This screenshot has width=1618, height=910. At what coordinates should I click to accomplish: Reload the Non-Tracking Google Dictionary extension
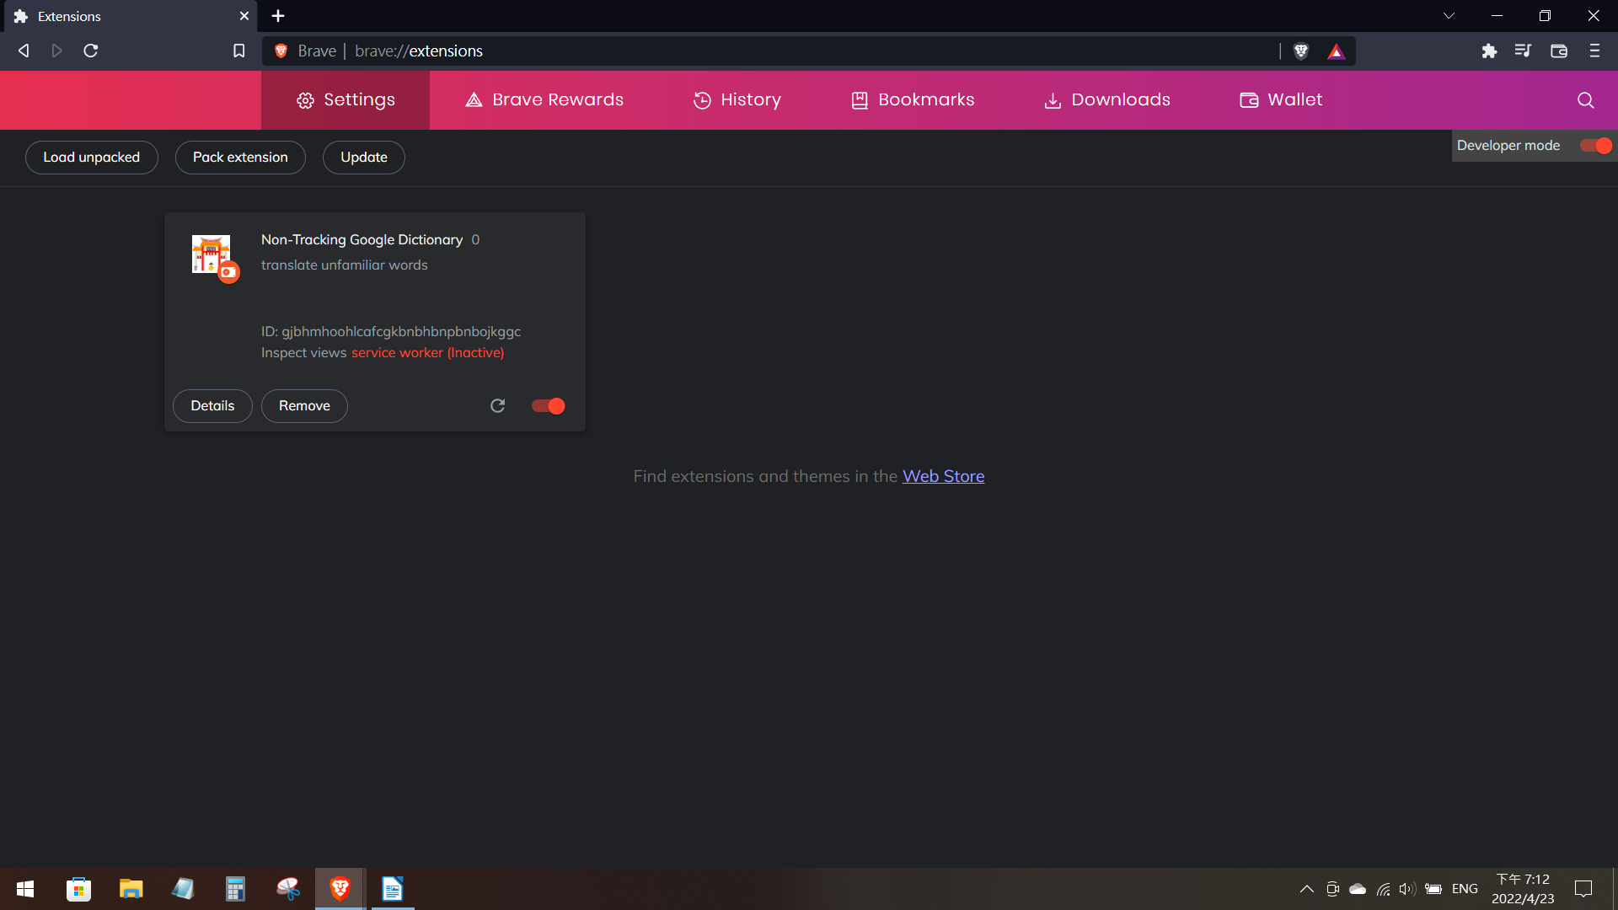pos(498,406)
